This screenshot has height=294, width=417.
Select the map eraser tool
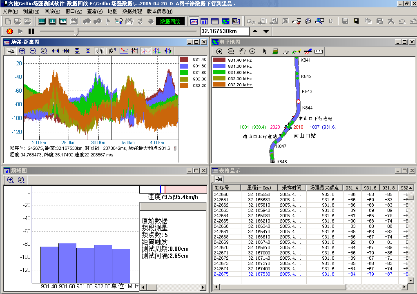[286, 52]
